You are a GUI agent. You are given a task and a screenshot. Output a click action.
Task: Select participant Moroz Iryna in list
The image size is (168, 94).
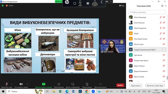(147, 44)
